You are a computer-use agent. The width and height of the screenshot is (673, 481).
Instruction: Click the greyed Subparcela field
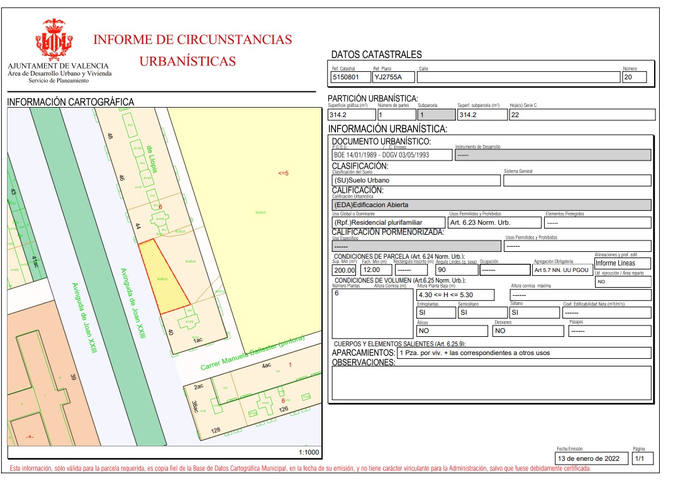coord(437,115)
